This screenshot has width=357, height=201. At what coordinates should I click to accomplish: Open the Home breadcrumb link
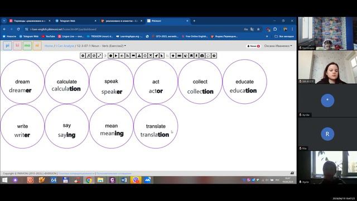(x=49, y=46)
